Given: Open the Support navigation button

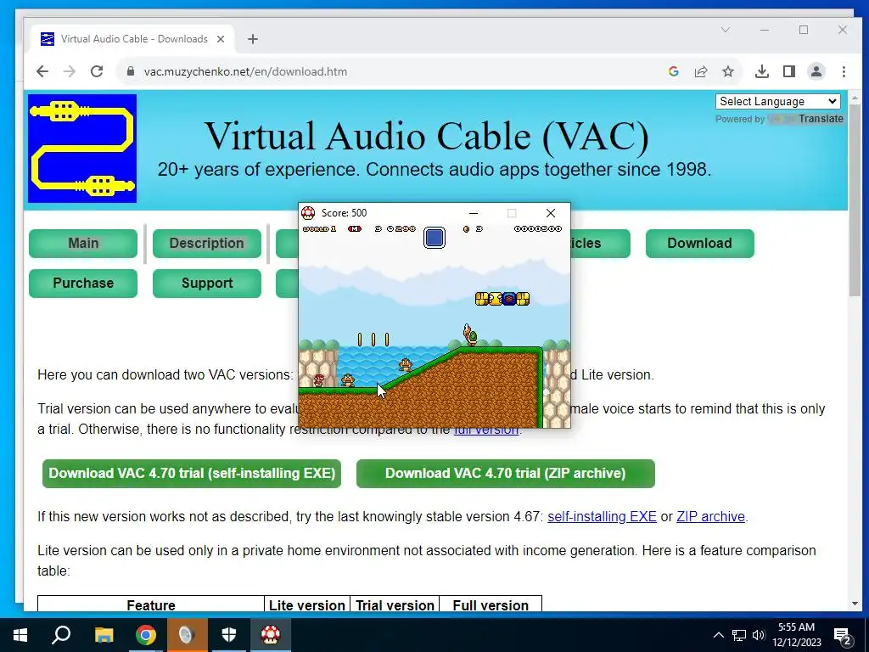Looking at the screenshot, I should 207,284.
